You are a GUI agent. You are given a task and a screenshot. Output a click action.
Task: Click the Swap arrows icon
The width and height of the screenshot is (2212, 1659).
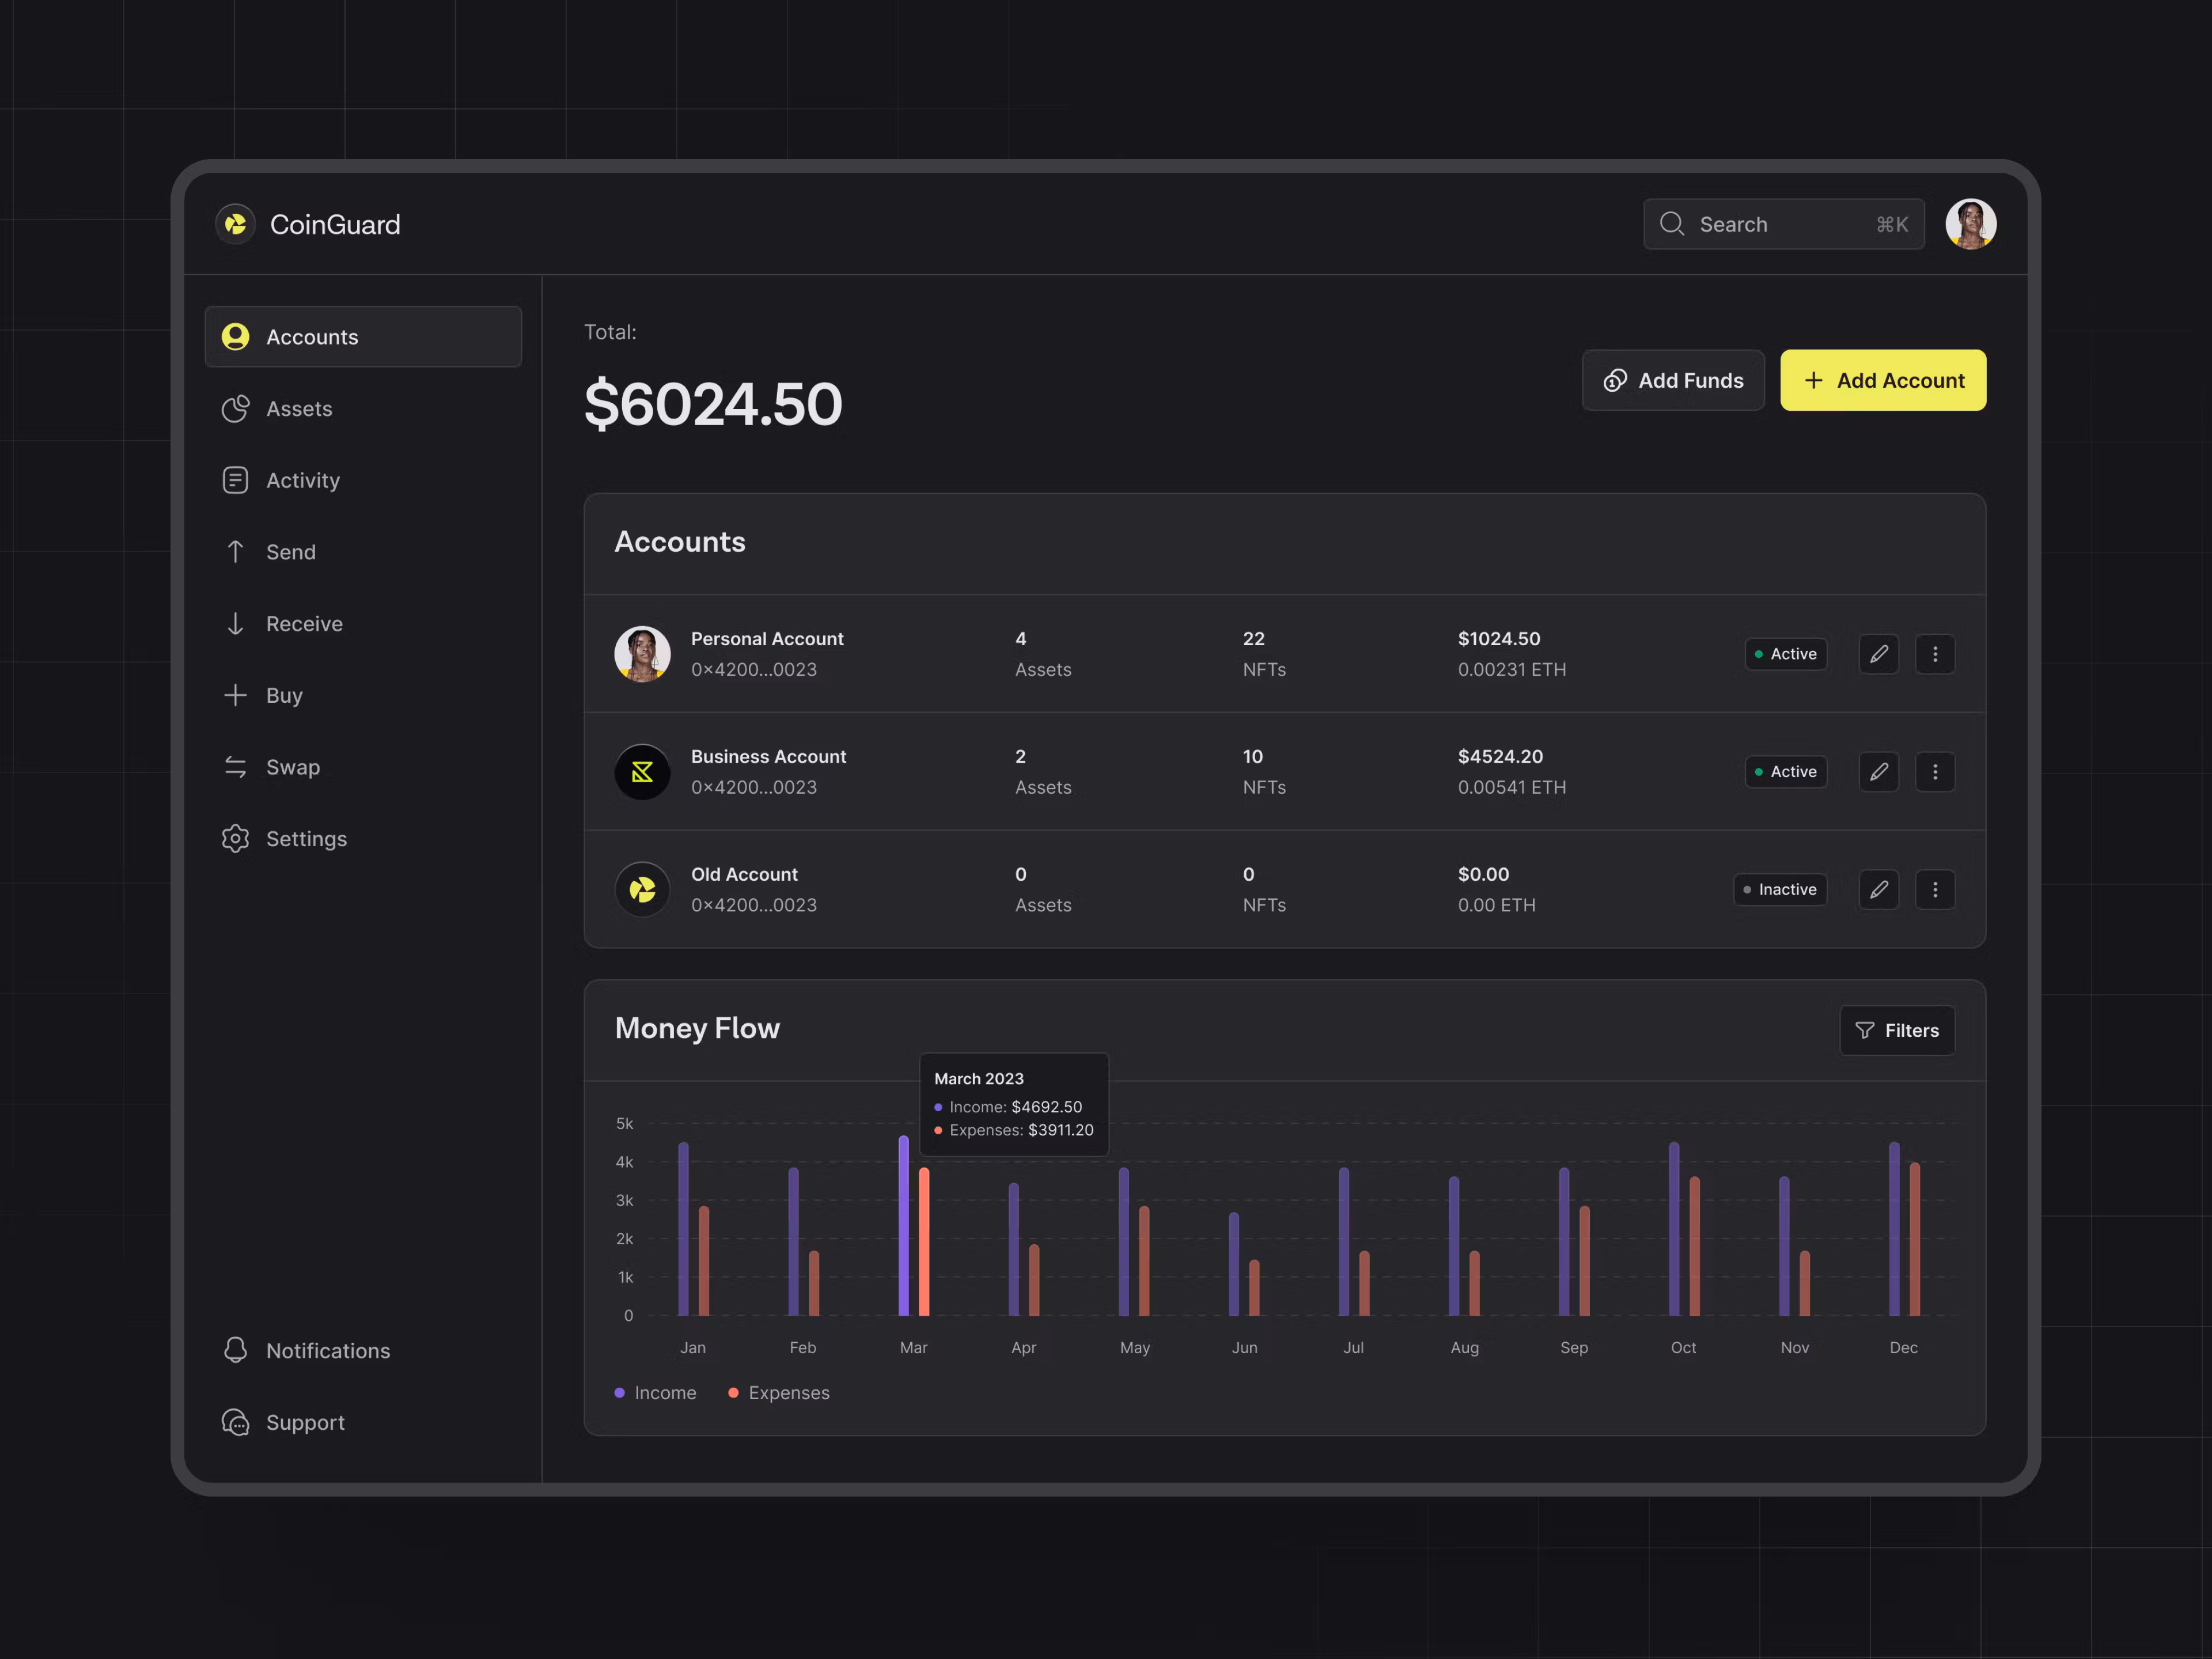point(235,767)
